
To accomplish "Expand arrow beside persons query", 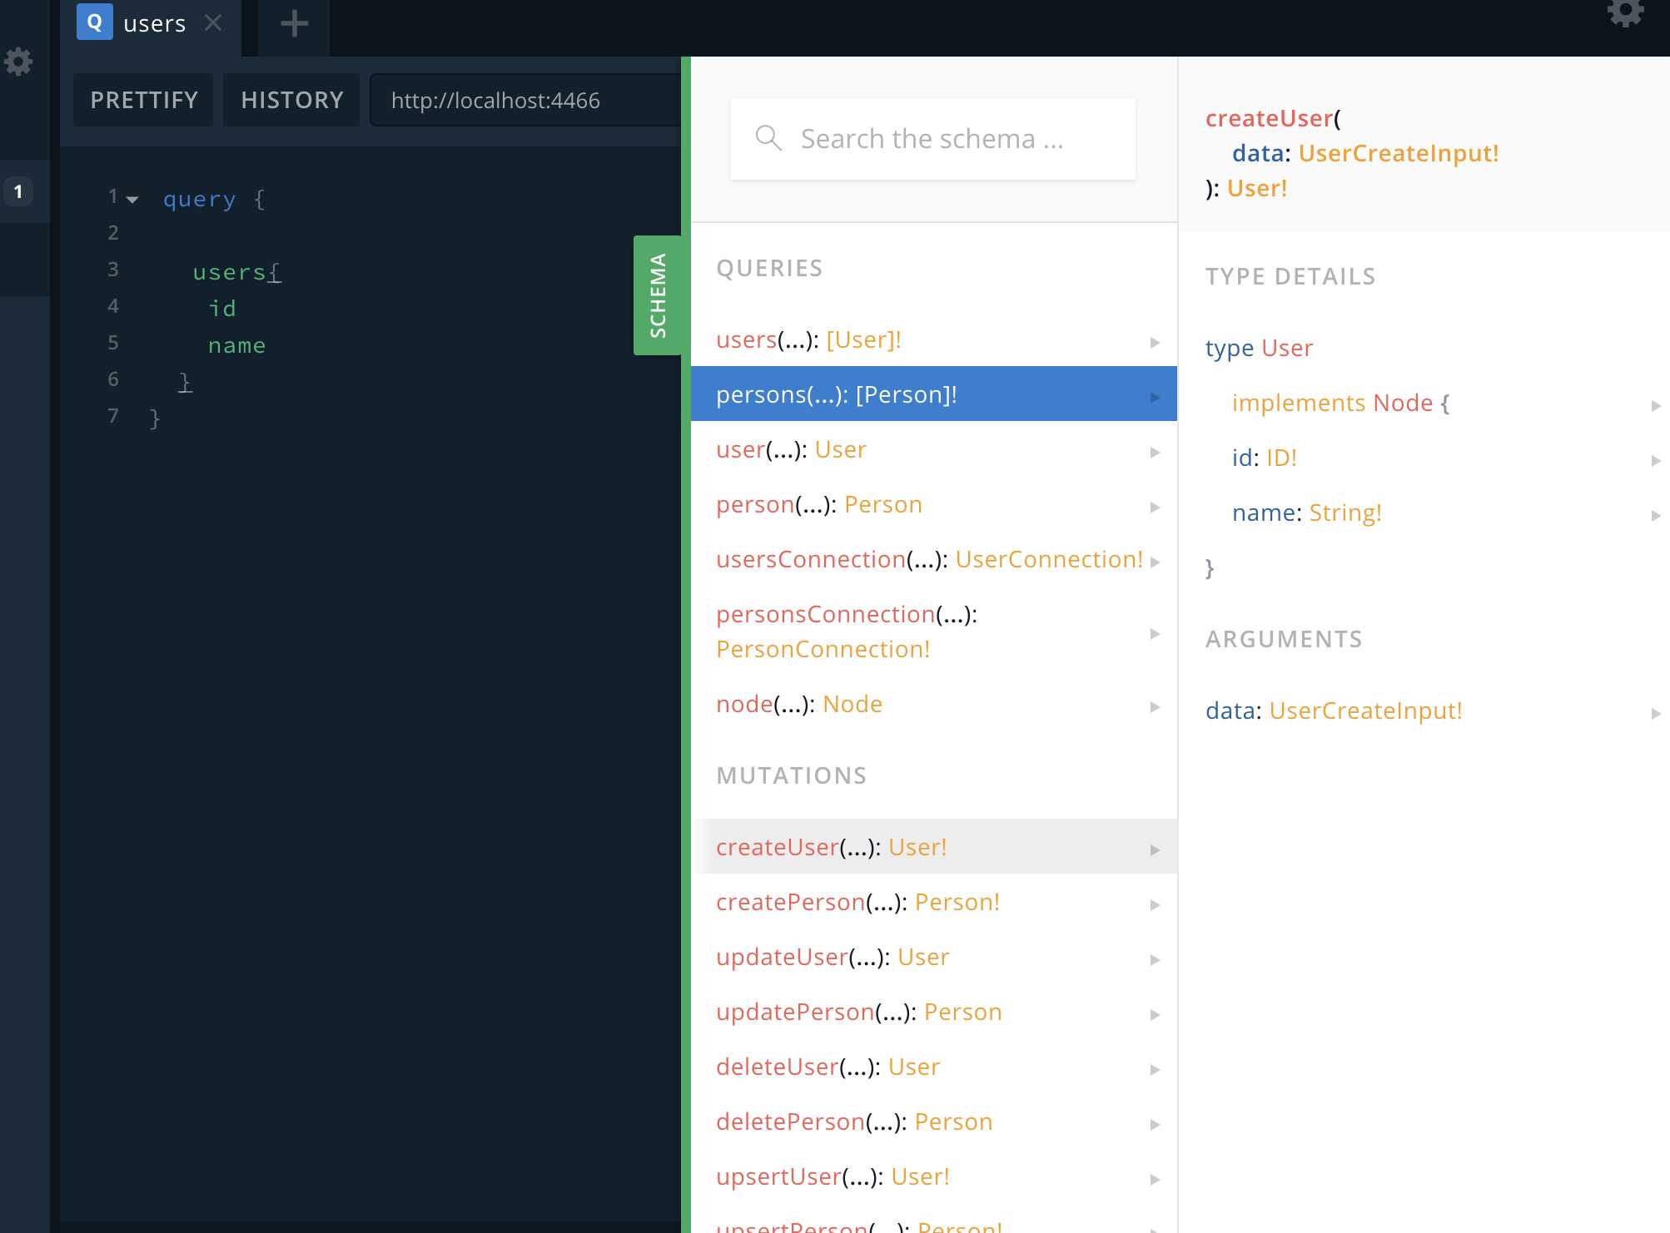I will click(1155, 397).
